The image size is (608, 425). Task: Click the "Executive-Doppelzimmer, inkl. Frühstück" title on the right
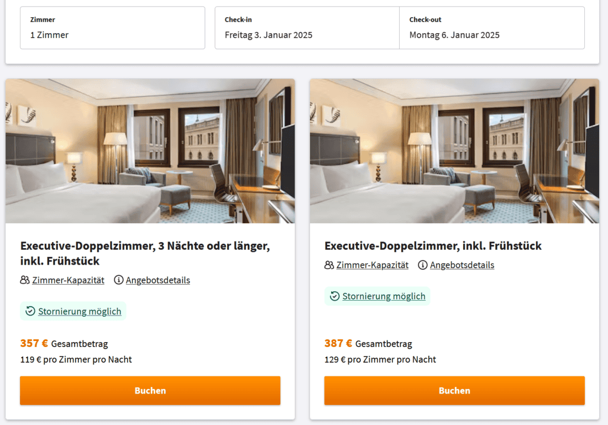pos(433,246)
